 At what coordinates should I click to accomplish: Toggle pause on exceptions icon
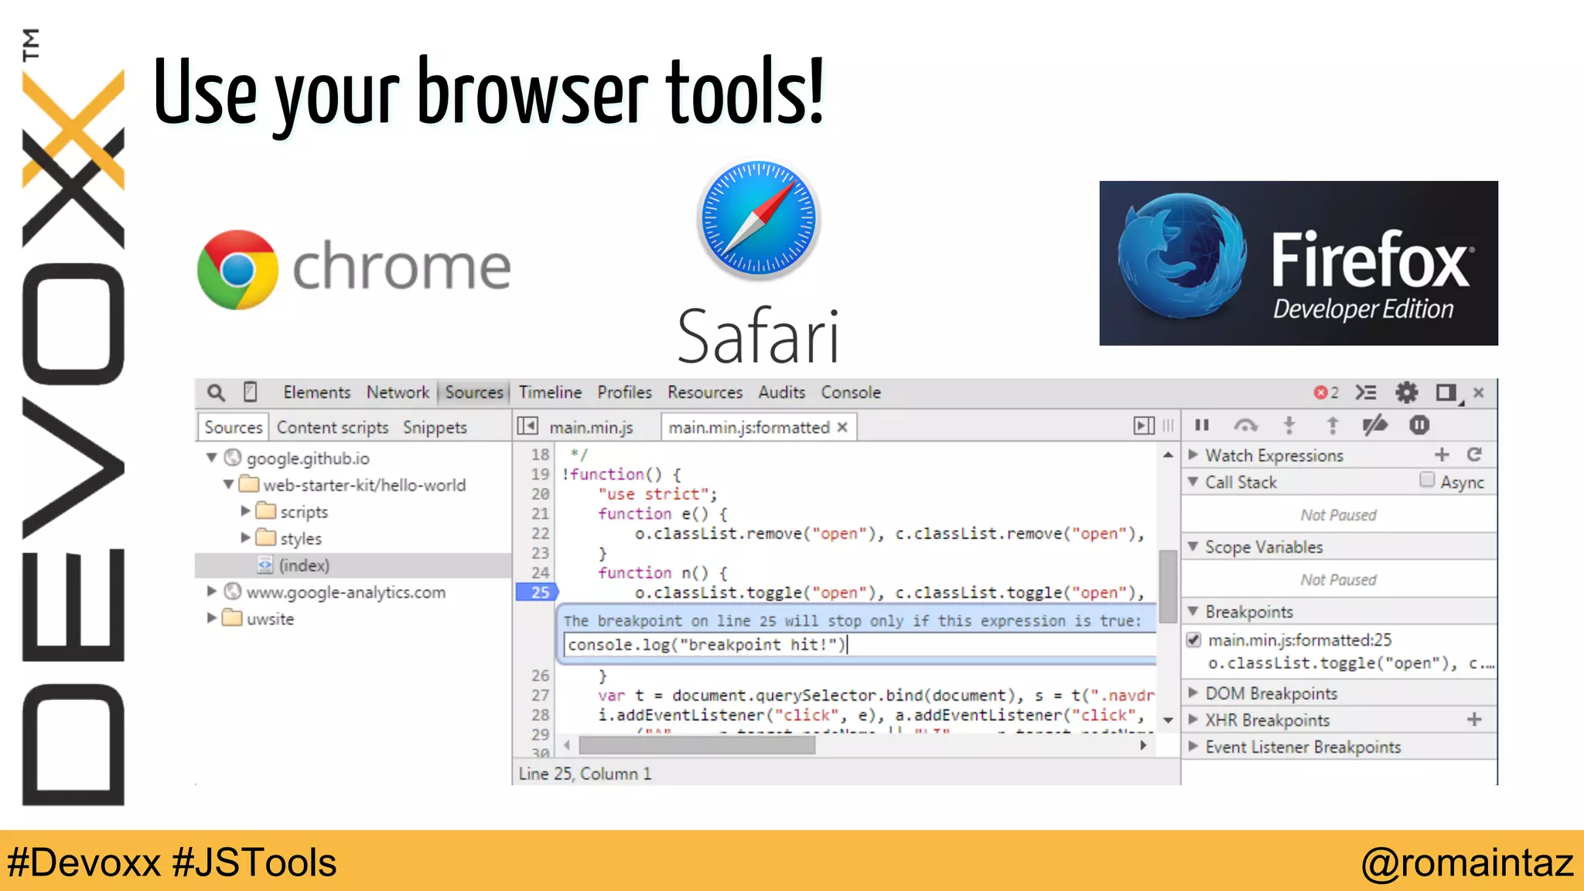coord(1419,425)
